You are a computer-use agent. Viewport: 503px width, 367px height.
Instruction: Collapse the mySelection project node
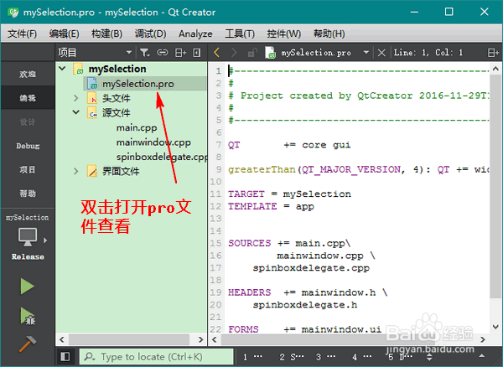click(62, 69)
